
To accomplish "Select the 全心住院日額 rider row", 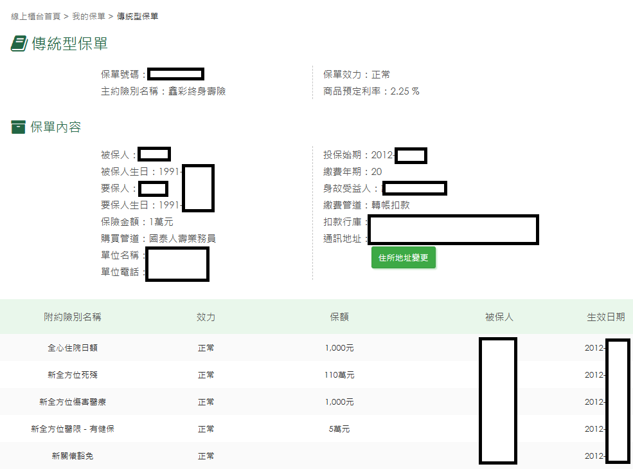I will 72,348.
